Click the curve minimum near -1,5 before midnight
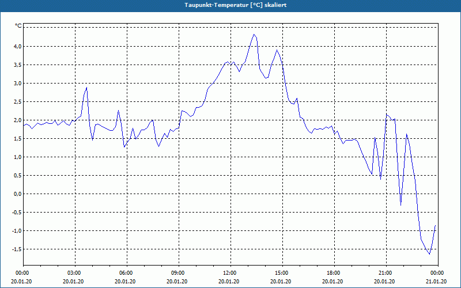Image resolution: width=461 pixels, height=288 pixels. pyautogui.click(x=429, y=254)
